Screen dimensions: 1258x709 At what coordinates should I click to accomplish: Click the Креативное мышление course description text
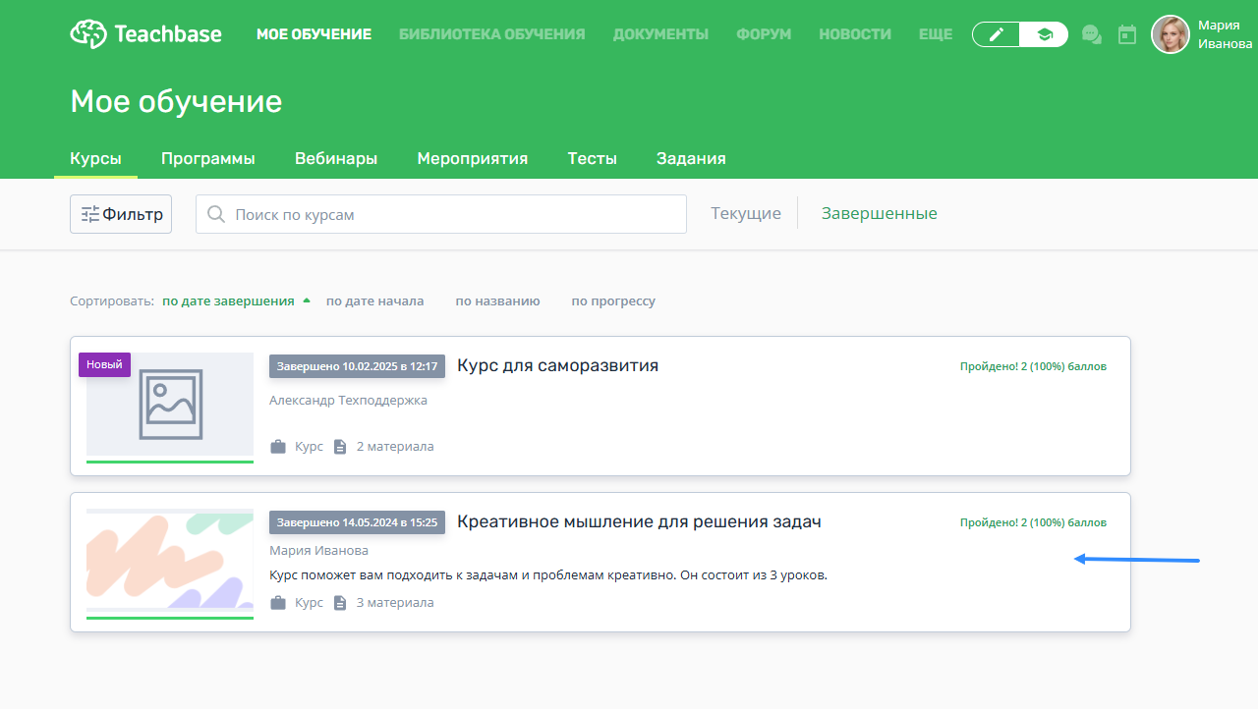[548, 574]
